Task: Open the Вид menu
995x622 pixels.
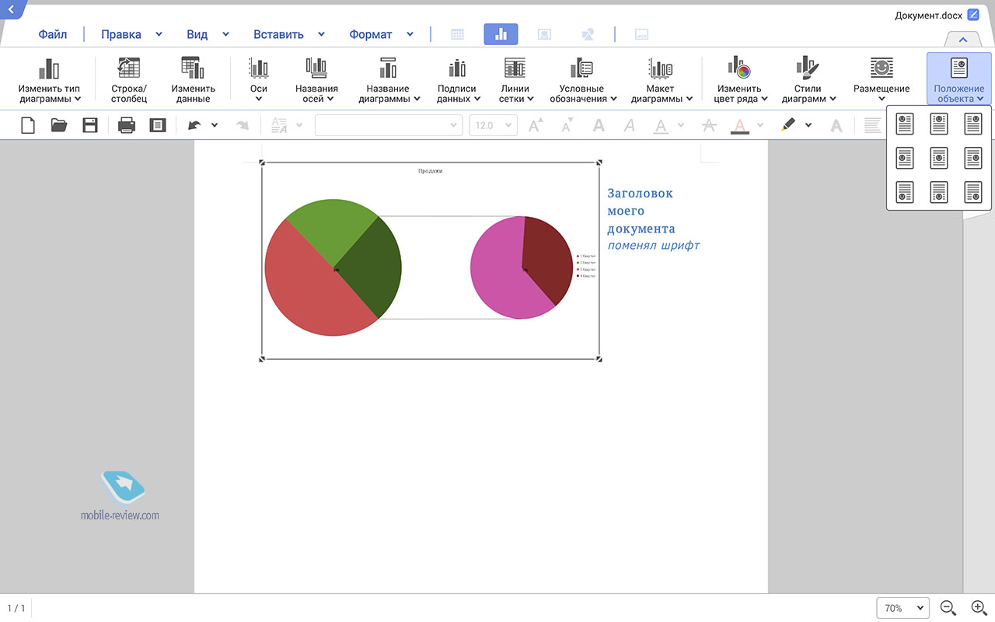Action: click(x=197, y=34)
